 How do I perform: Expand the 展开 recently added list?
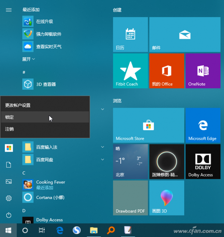pos(28,59)
